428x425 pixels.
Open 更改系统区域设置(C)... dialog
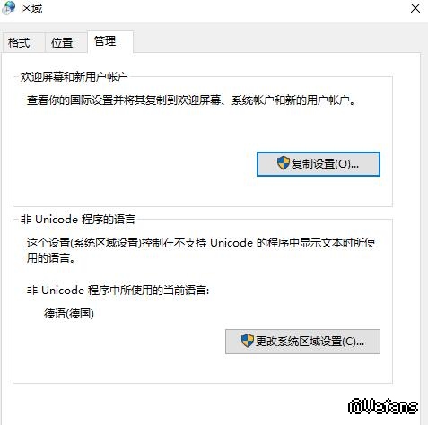tap(302, 342)
